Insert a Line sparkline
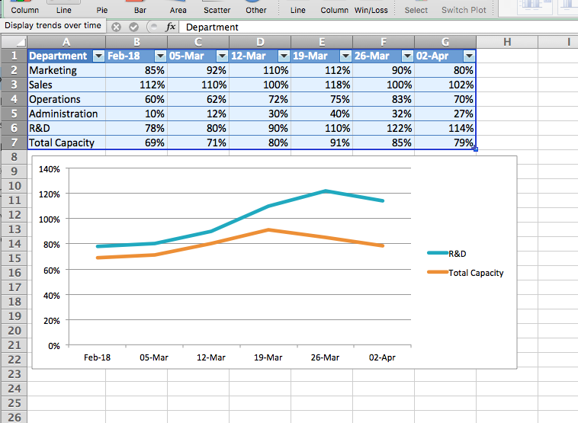The height and width of the screenshot is (423, 578). (298, 8)
